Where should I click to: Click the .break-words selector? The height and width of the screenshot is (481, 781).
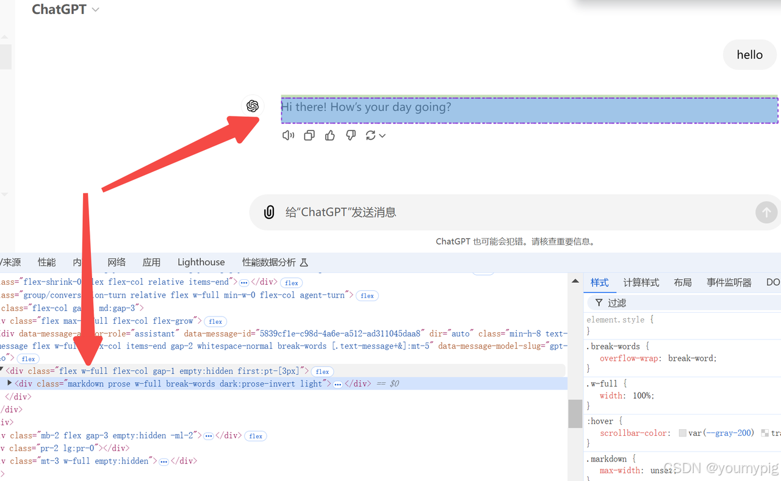[x=614, y=346]
